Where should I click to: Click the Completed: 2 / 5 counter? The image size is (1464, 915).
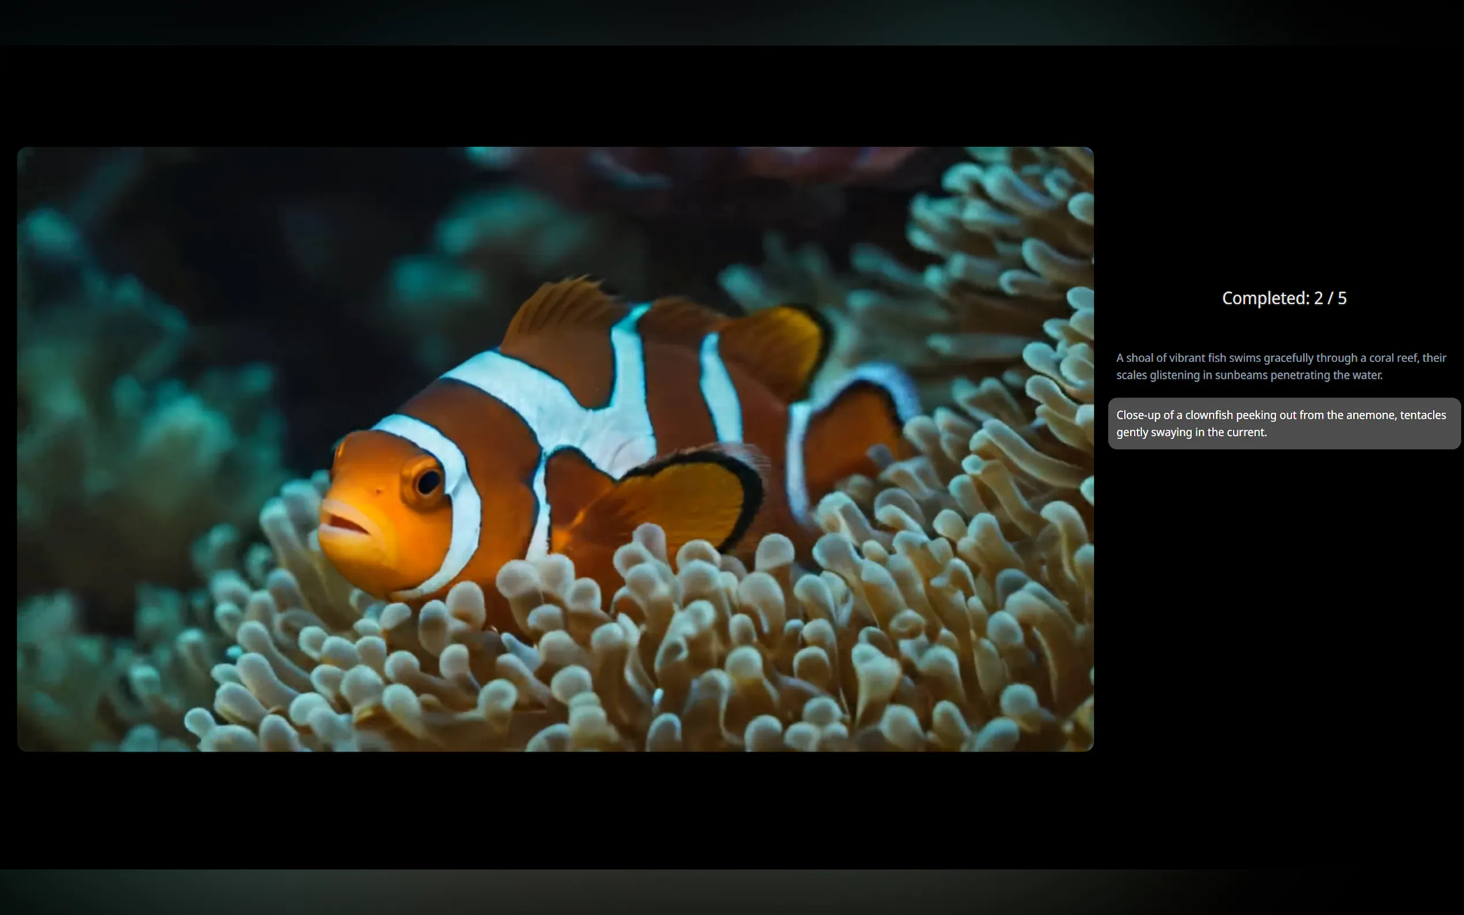[1284, 298]
